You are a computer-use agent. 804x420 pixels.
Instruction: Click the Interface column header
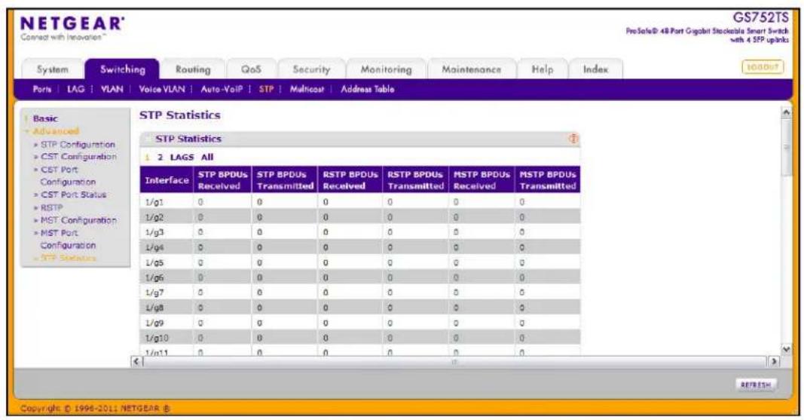167,180
